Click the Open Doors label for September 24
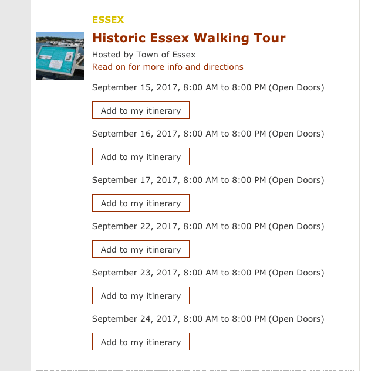This screenshot has width=378, height=371. point(296,319)
